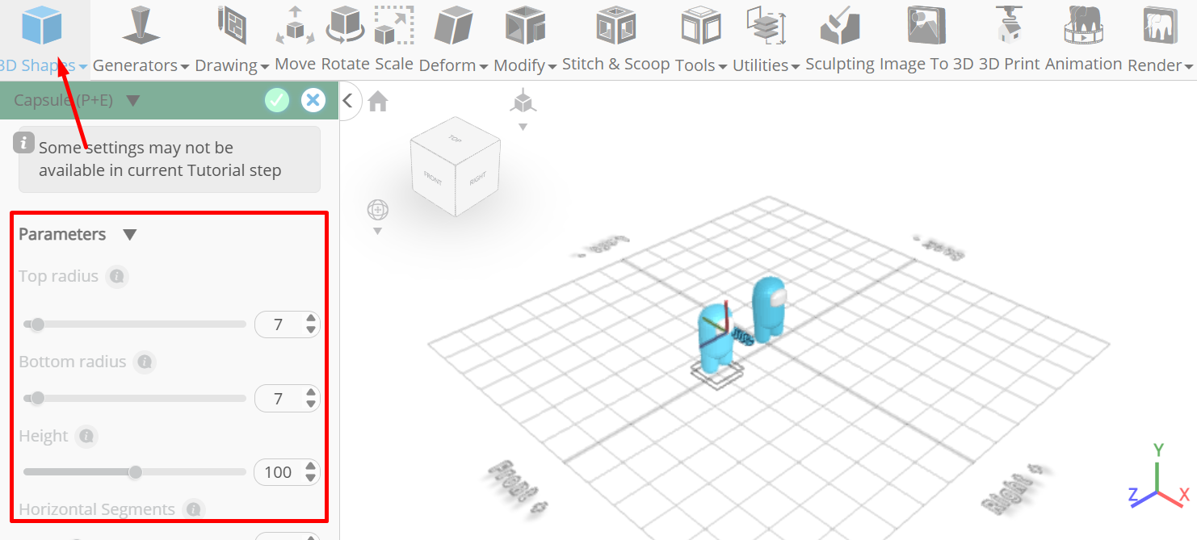Open the Modify tool icon
Screen dimensions: 1197x540
point(525,24)
